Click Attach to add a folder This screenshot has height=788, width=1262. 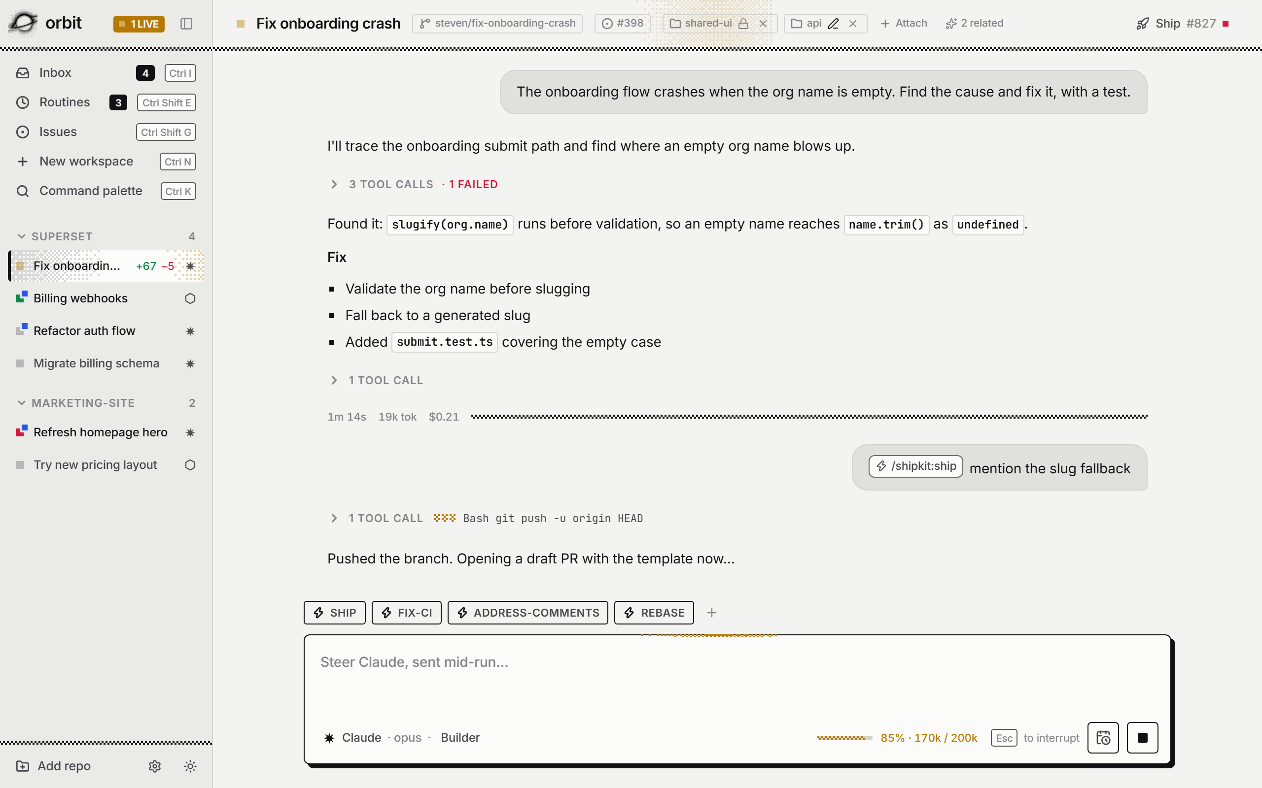pos(904,24)
